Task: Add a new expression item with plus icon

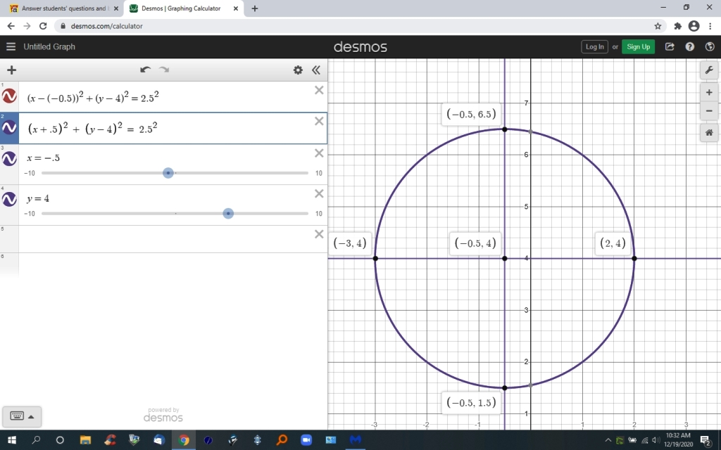Action: (x=11, y=70)
